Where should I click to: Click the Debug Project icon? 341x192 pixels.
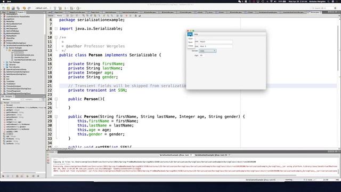pyautogui.click(x=72, y=9)
